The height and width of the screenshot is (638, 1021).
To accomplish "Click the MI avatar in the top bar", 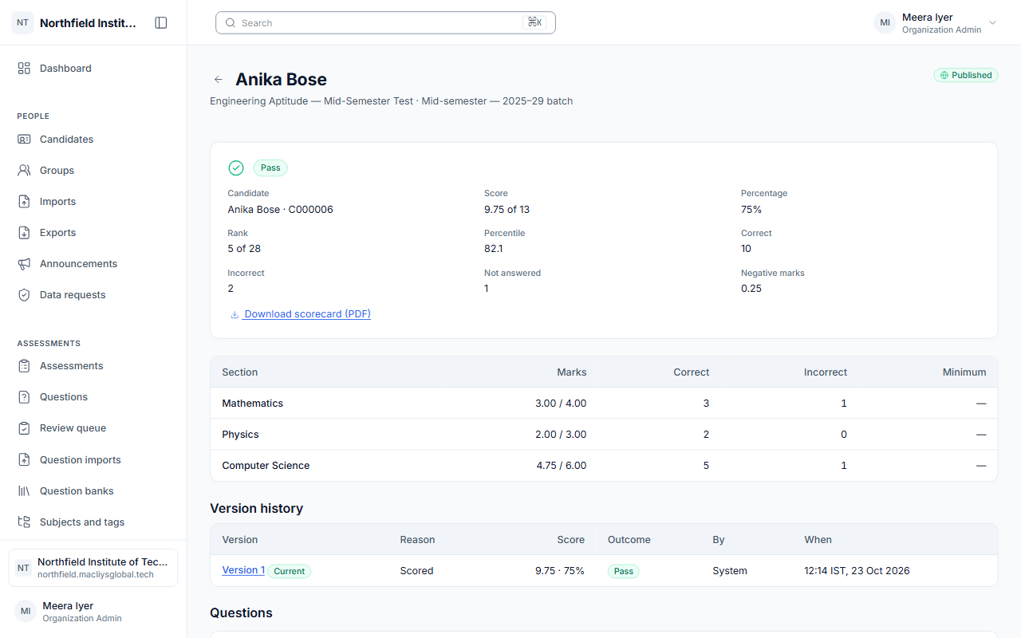I will tap(885, 23).
